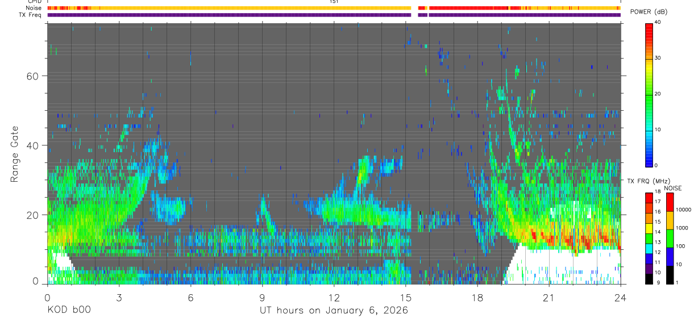Click the Noise row label above the plot
This screenshot has height=322, width=698.
click(34, 8)
